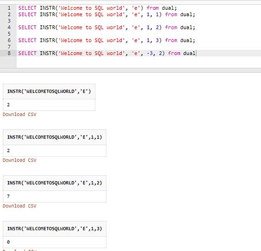This screenshot has height=251, width=261.
Task: Select line number 2 in editor gutter
Action: click(x=9, y=14)
